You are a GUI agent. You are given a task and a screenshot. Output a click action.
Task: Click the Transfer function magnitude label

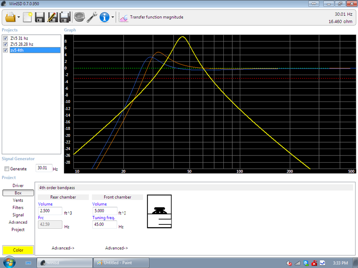coord(157,17)
